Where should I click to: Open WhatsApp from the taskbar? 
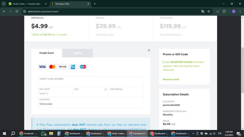click(x=43, y=134)
